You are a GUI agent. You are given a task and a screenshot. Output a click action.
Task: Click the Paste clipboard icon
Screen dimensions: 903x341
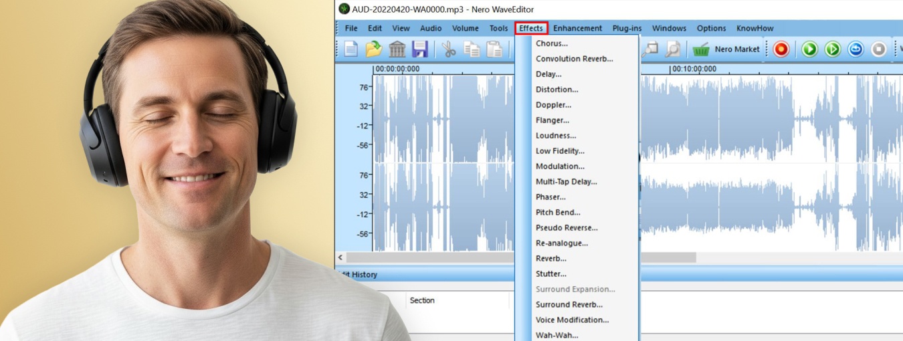pos(494,49)
